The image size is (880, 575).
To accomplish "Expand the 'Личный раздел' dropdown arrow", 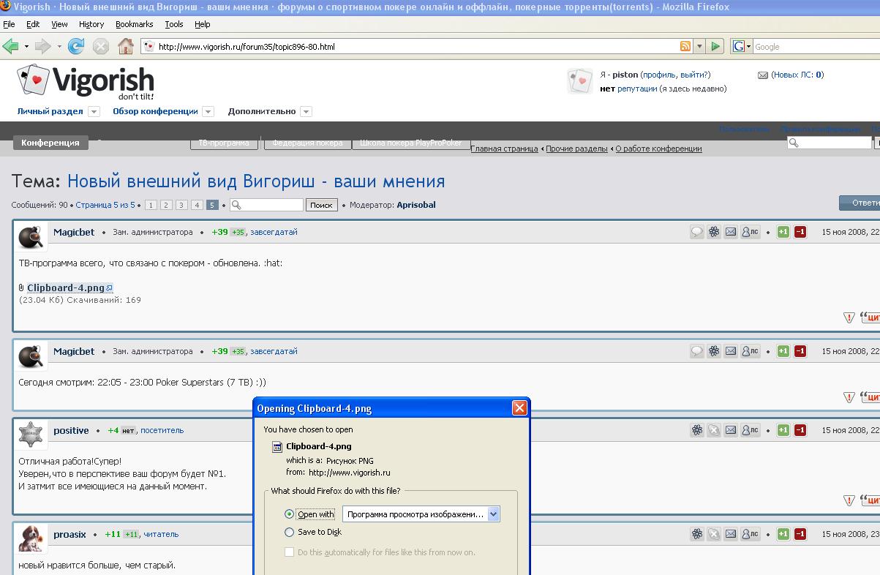I will 94,112.
